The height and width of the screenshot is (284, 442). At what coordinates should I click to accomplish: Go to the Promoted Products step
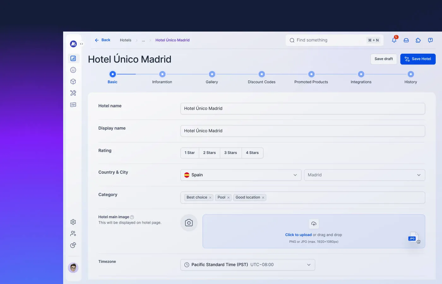click(x=311, y=77)
